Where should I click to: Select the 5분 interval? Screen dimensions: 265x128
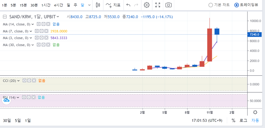point(13,5)
